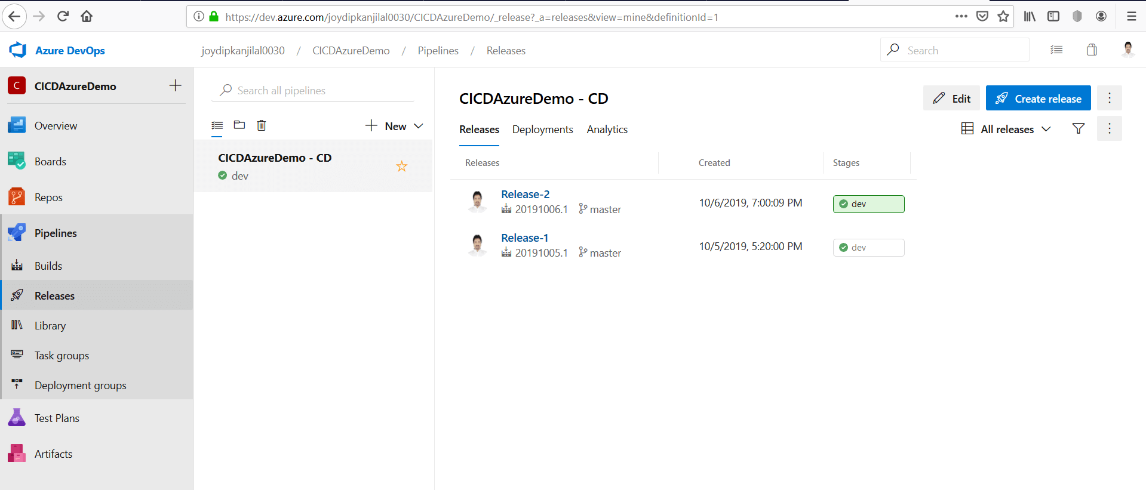Click master branch of Release-2
The width and height of the screenshot is (1146, 490).
600,209
